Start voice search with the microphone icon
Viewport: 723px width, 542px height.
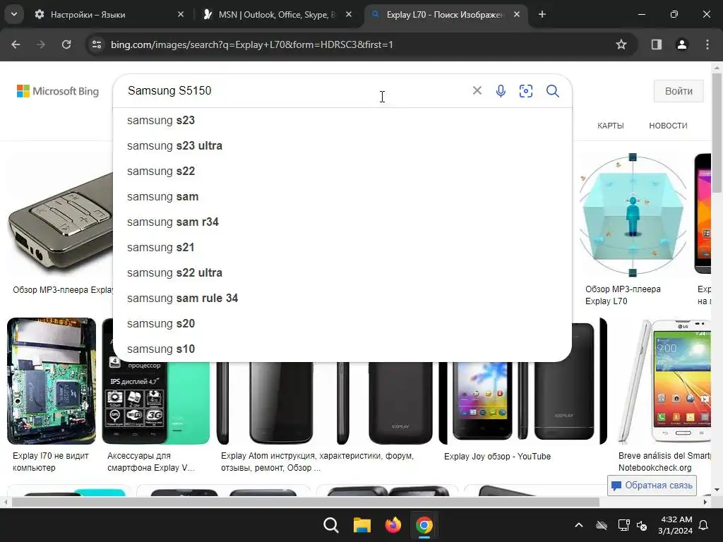pos(501,91)
